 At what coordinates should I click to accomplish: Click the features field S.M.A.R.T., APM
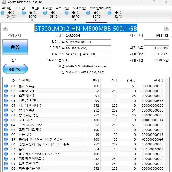click(117, 72)
